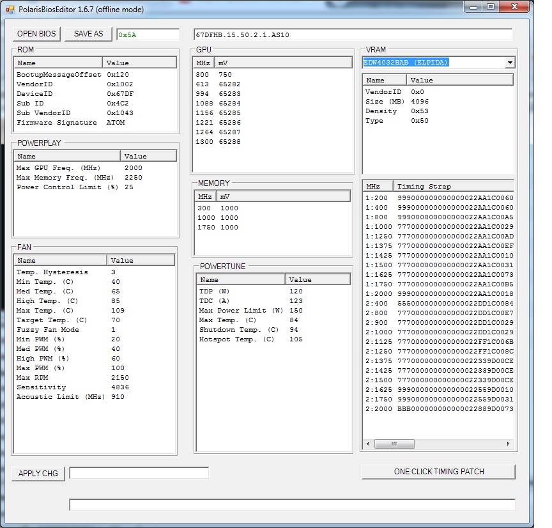Click the timing strap scroll left arrow
The height and width of the screenshot is (528, 552).
point(368,444)
